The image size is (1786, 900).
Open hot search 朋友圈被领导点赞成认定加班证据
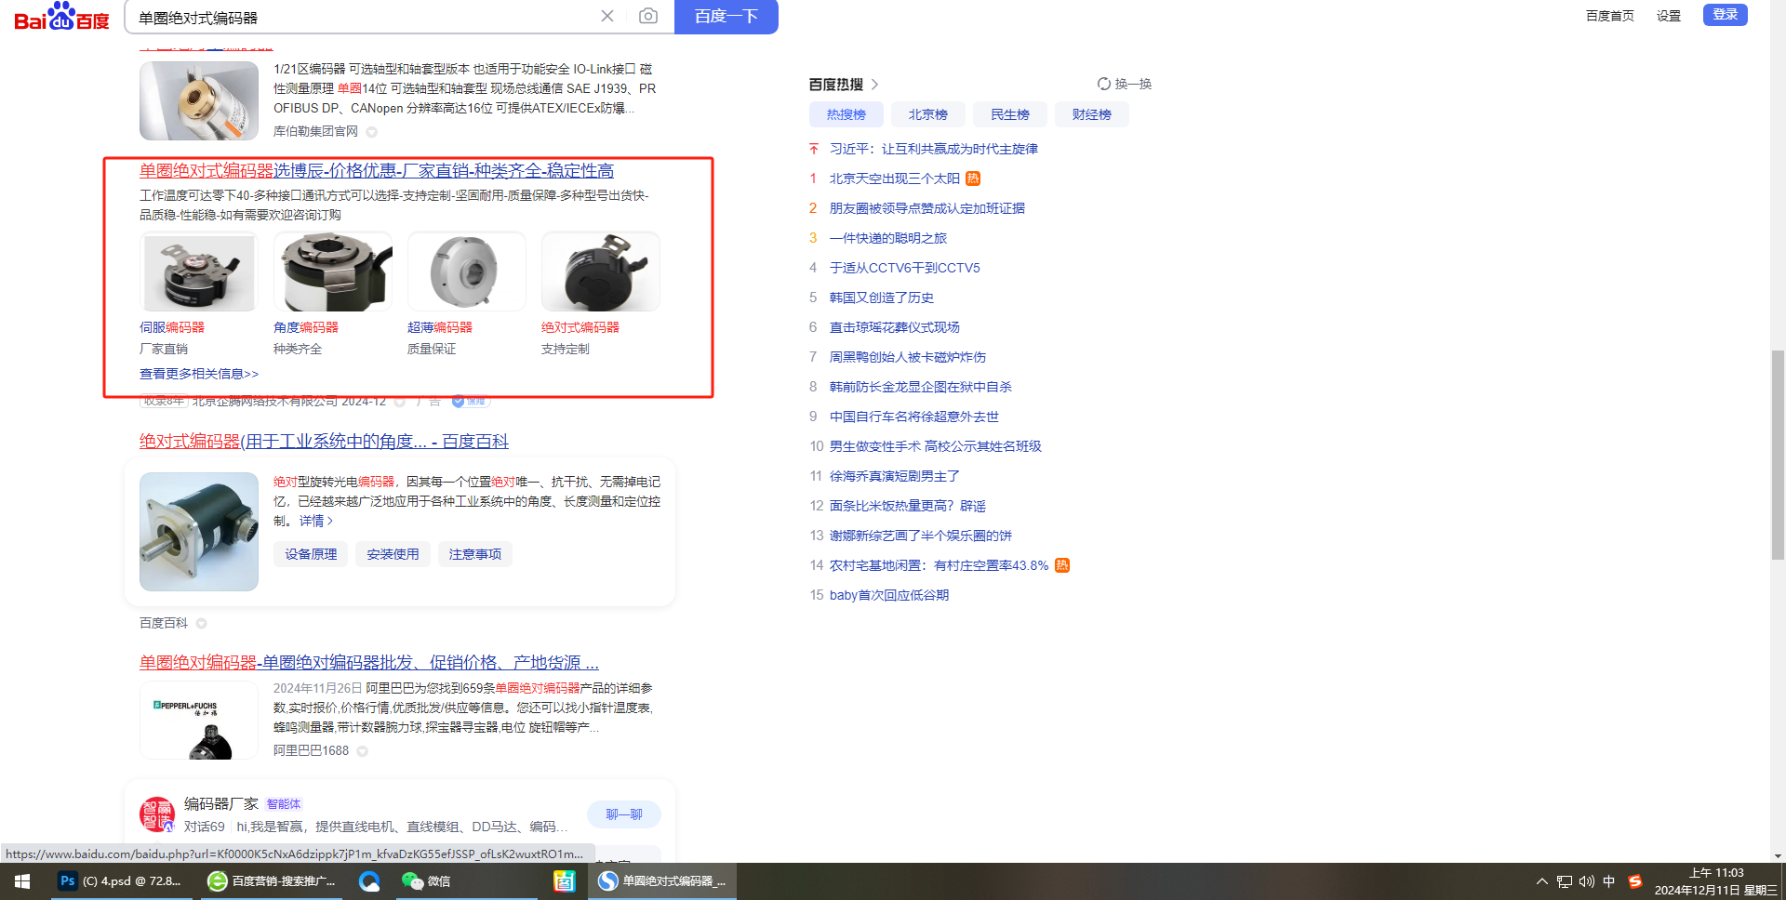click(927, 208)
